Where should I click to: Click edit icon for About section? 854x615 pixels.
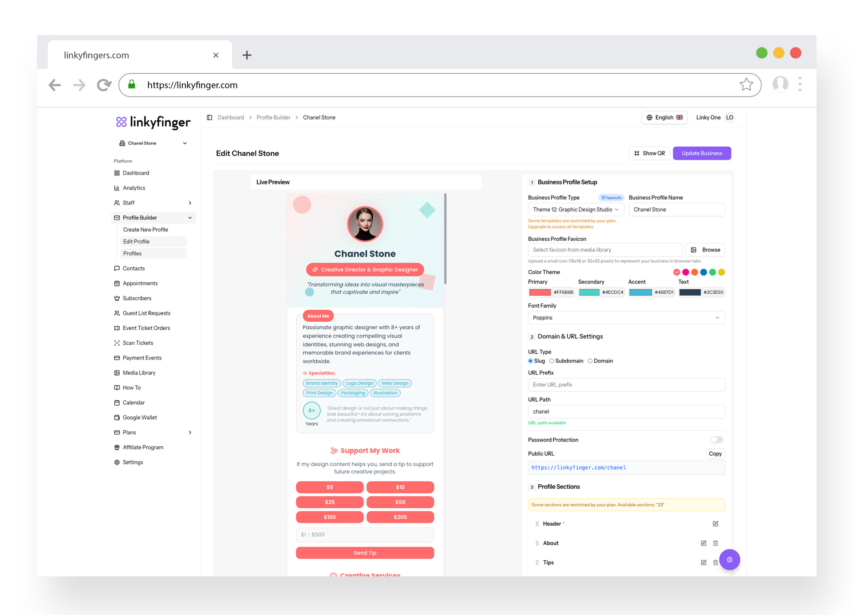(x=703, y=543)
